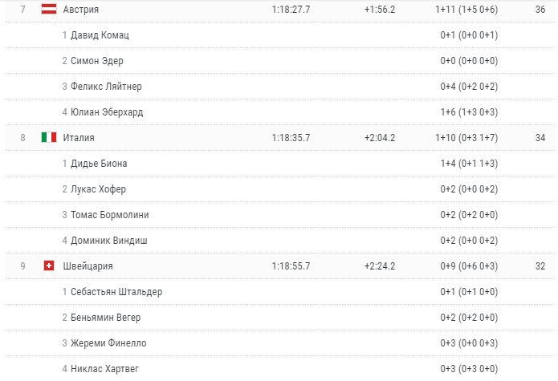Select athlete Жереми Финелло
Screen dimensions: 558x381
coord(108,343)
